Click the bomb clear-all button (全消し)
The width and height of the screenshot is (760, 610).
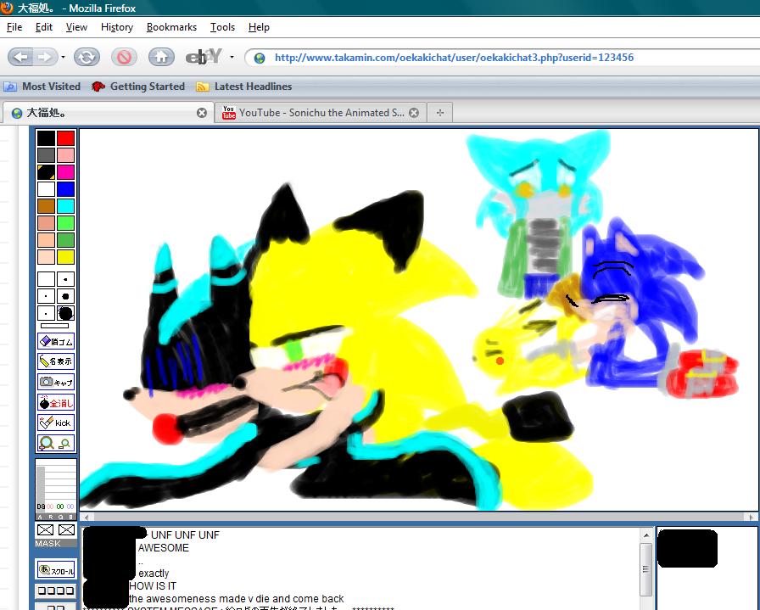tap(56, 402)
